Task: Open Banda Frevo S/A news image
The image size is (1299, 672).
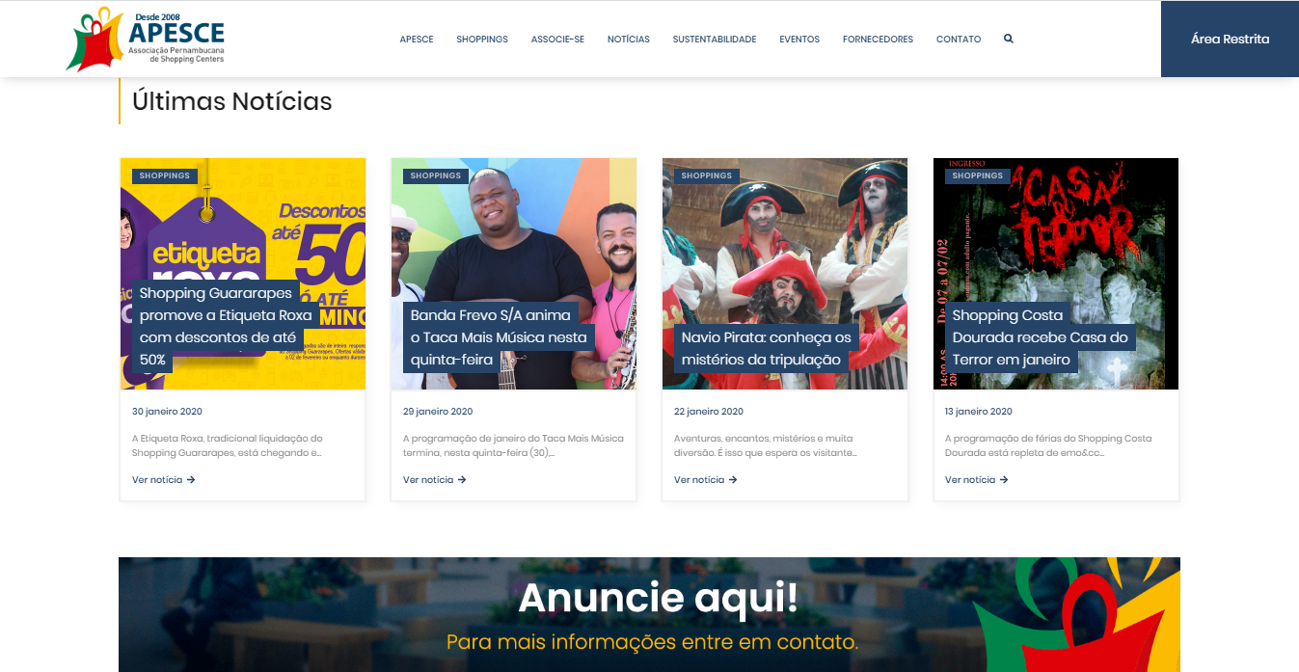Action: [514, 274]
